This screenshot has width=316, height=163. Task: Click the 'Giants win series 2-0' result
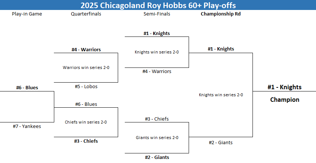[x=157, y=138]
